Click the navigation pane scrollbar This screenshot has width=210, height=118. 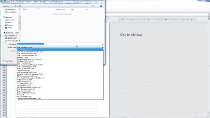tap(20, 23)
